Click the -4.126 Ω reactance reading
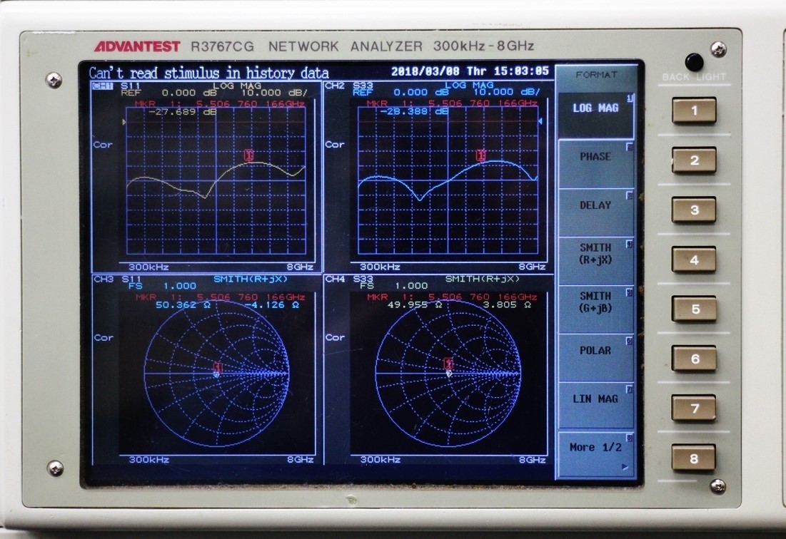The height and width of the screenshot is (539, 786). (x=272, y=304)
